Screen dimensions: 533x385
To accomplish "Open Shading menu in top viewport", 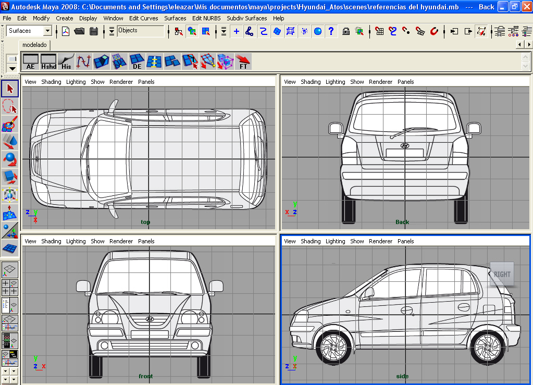I will pyautogui.click(x=52, y=82).
